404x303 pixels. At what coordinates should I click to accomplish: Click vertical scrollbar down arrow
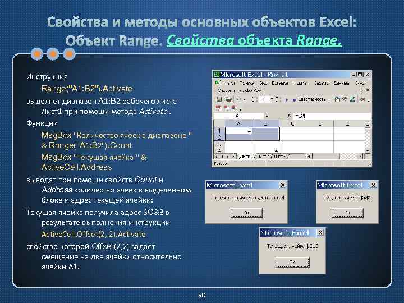point(368,150)
